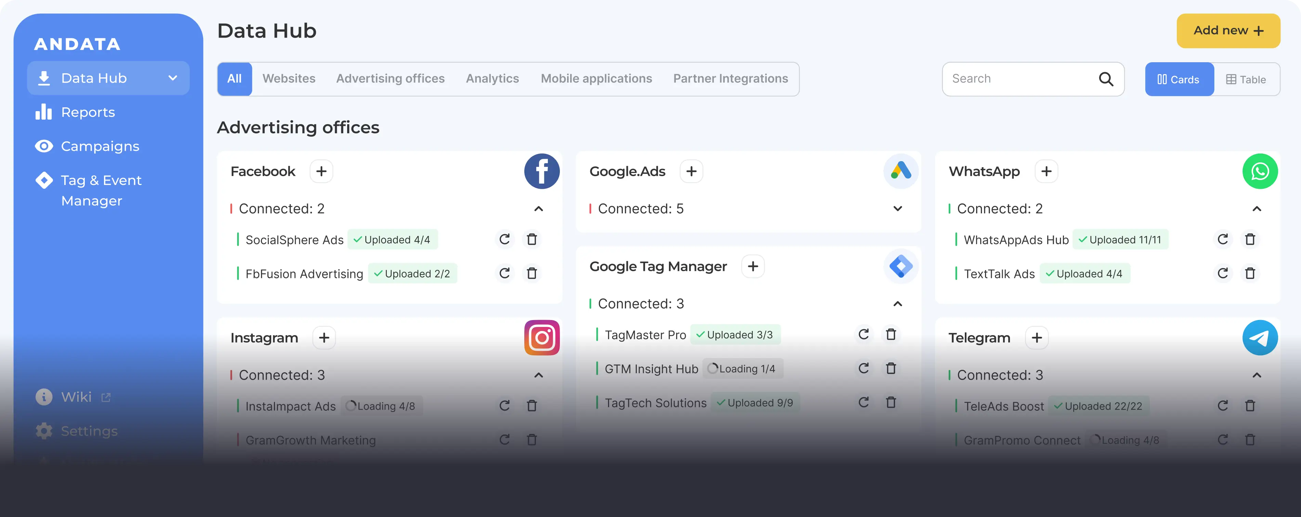
Task: Switch to Table view mode
Action: (x=1246, y=79)
